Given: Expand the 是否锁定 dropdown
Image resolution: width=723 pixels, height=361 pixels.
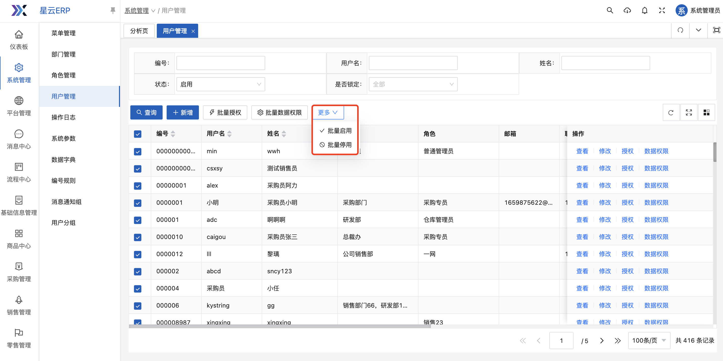Looking at the screenshot, I should (413, 84).
